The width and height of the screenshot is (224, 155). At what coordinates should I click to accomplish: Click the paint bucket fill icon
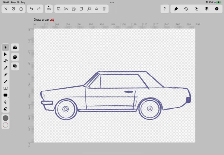tap(97, 9)
